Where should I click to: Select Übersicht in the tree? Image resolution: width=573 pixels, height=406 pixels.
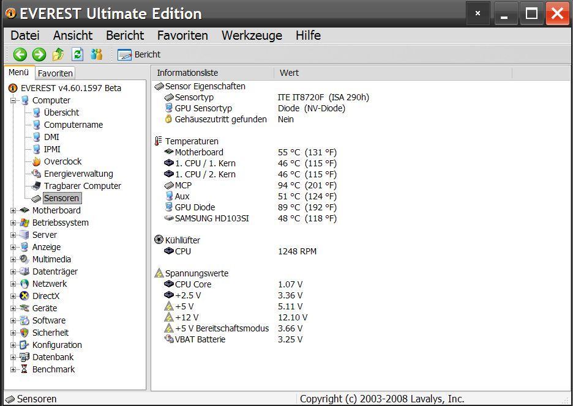point(61,113)
